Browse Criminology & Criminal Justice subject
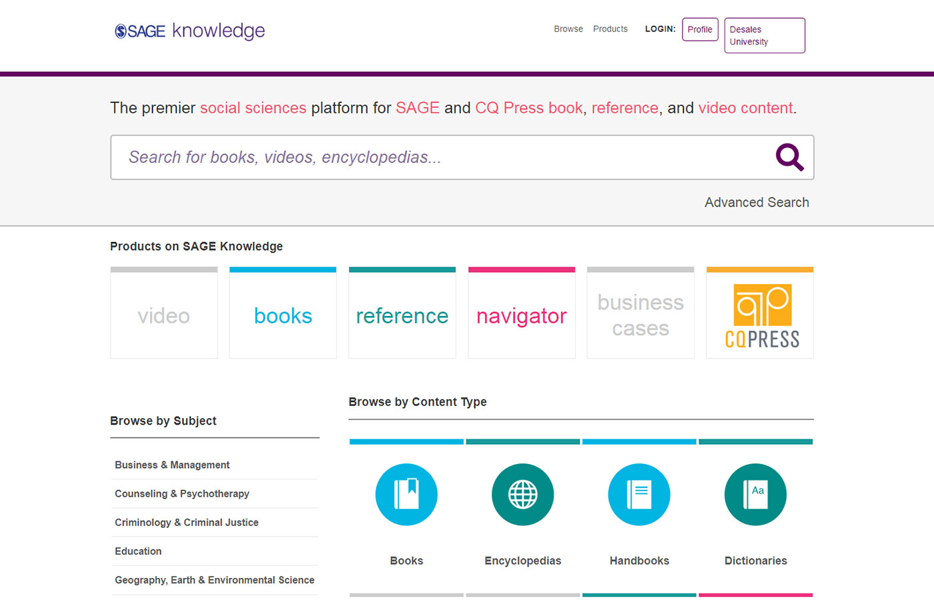 pos(187,523)
